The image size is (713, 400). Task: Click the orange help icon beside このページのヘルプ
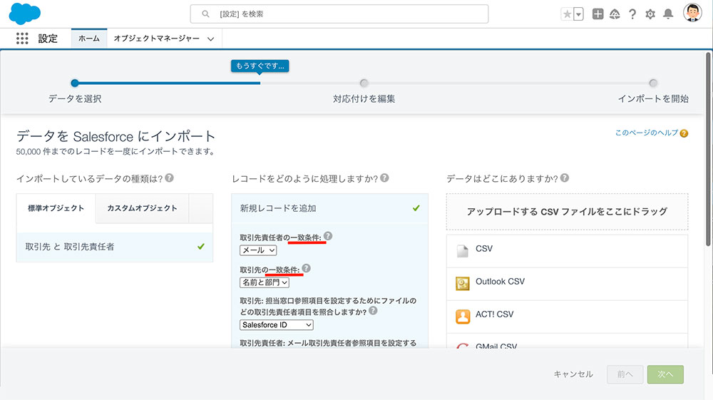pyautogui.click(x=684, y=133)
